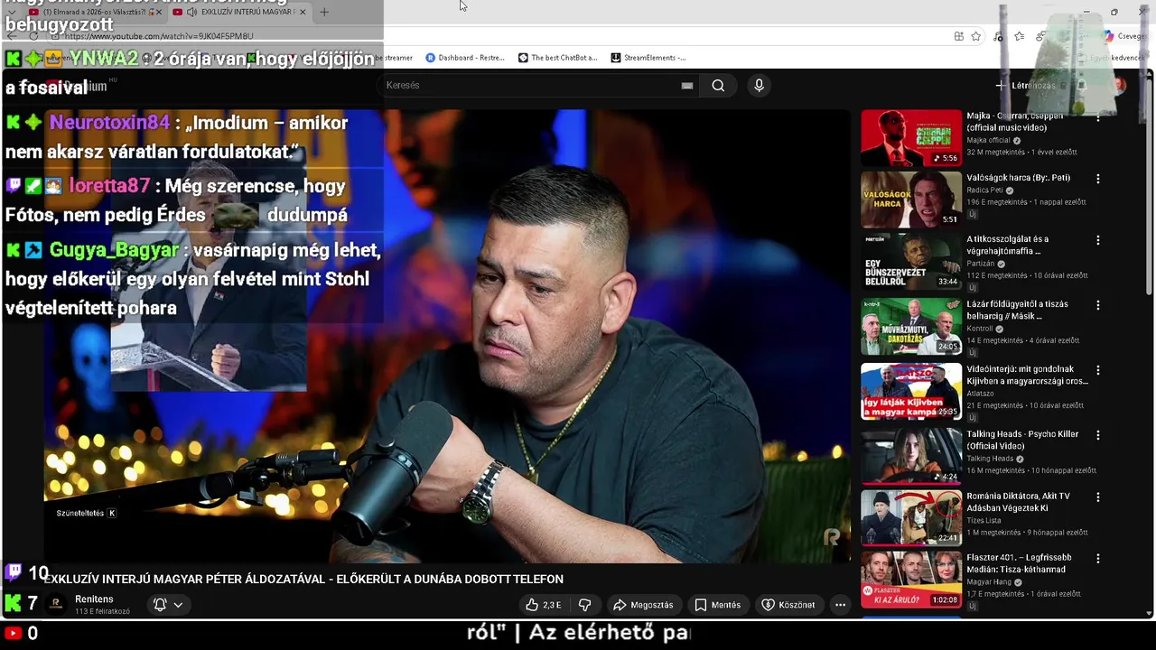This screenshot has height=650, width=1156.
Task: Open Radics Peti channel name
Action: point(984,190)
